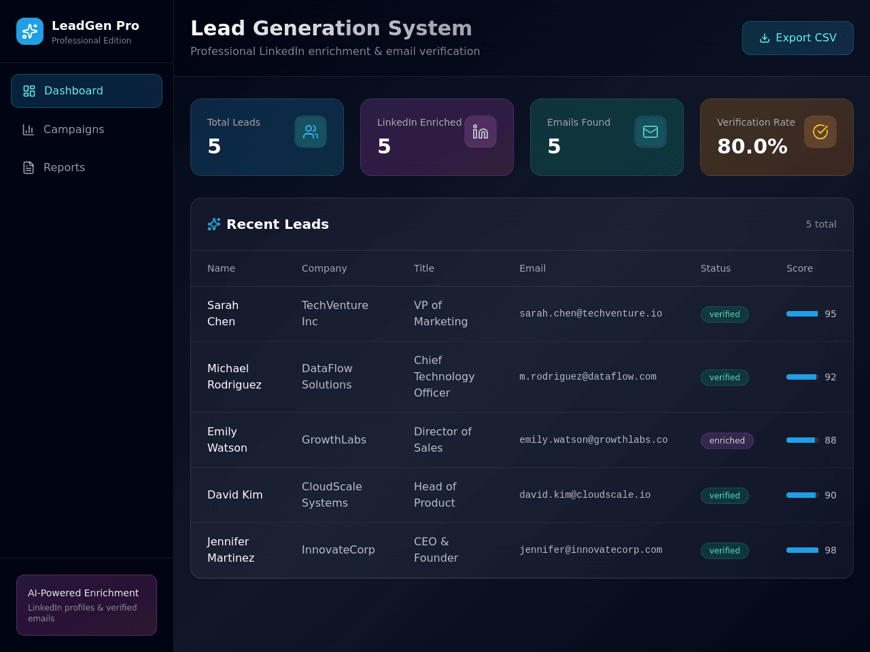Click the 80.0% verification rate value

click(x=752, y=146)
